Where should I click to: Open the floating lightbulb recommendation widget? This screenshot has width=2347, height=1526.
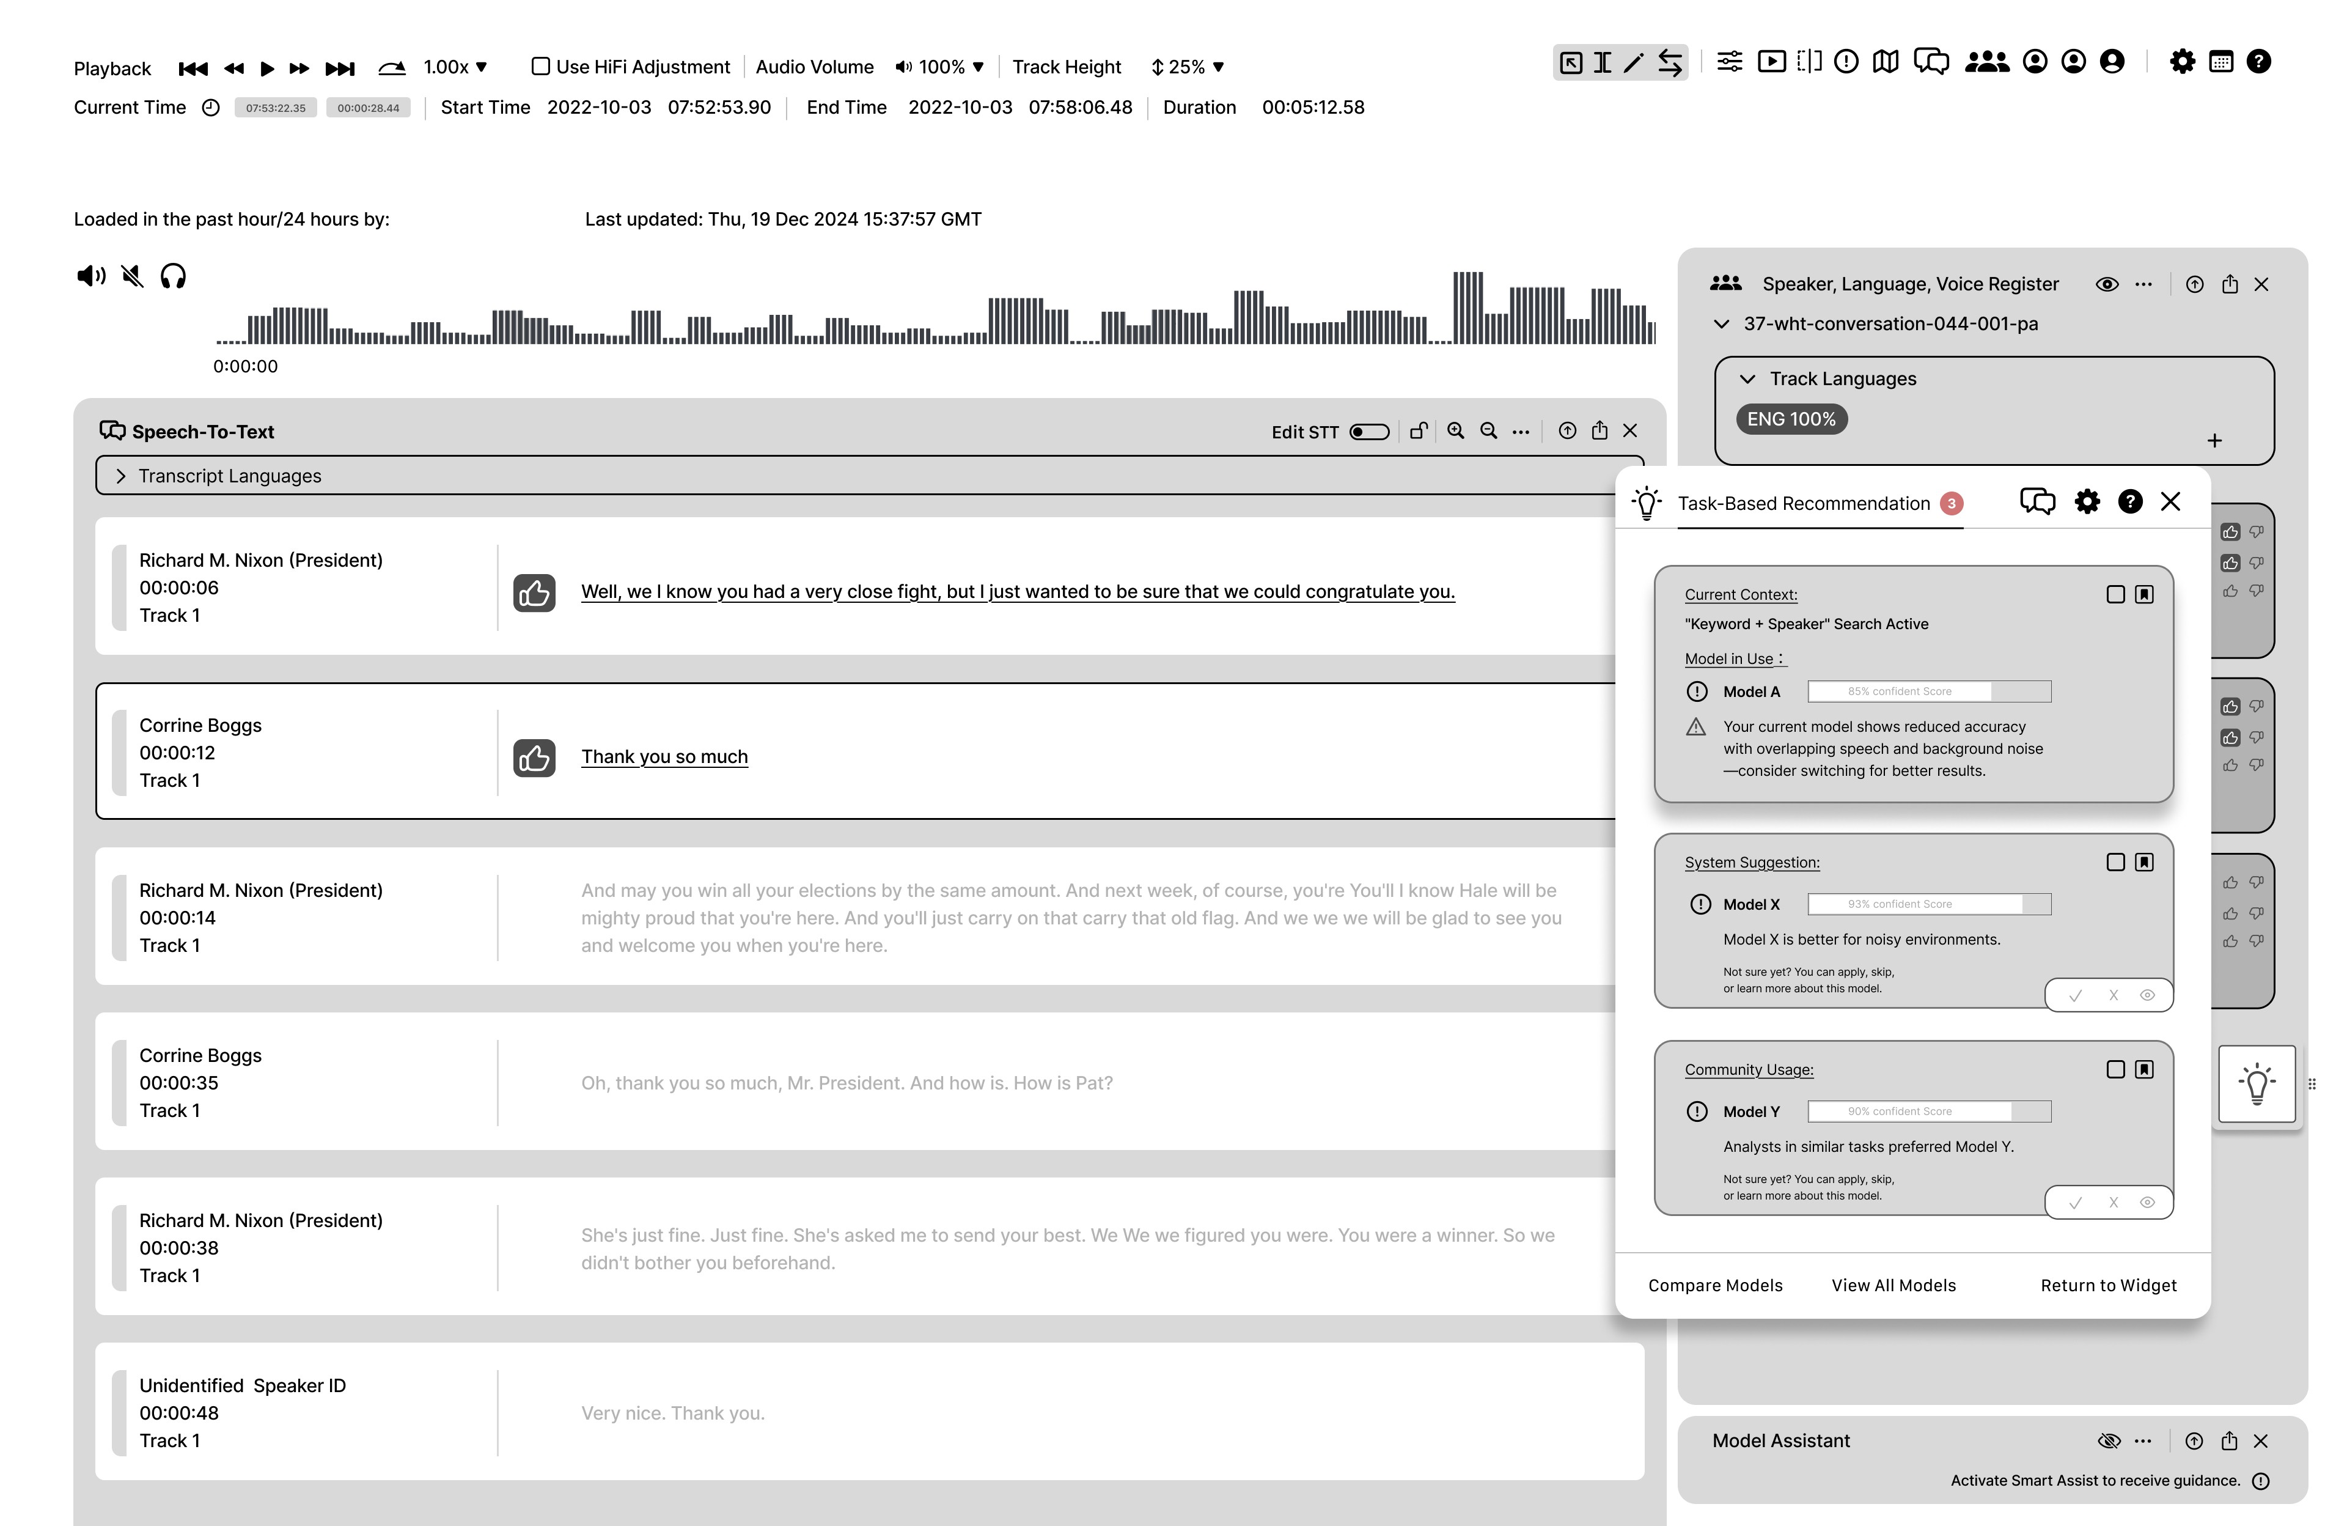point(2257,1083)
